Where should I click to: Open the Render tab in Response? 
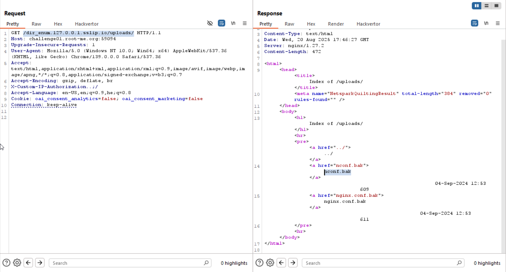(x=336, y=24)
